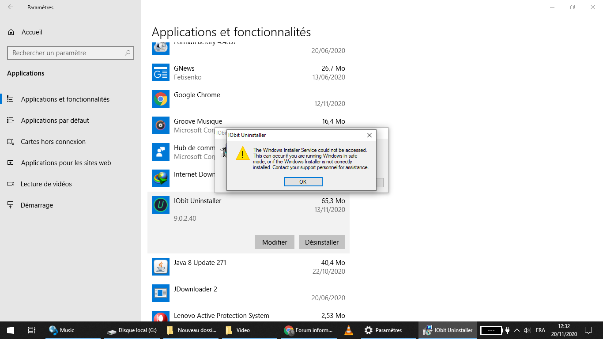Click the IObit Uninstaller green app icon
This screenshot has height=340, width=603.
point(161,205)
